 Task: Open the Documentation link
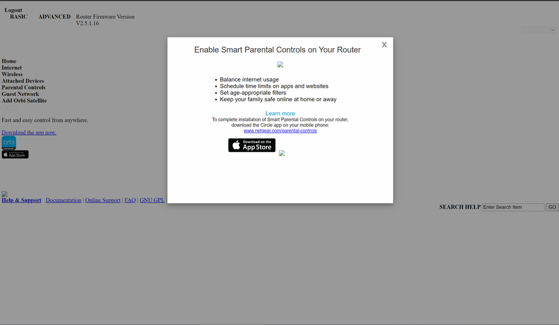point(63,200)
